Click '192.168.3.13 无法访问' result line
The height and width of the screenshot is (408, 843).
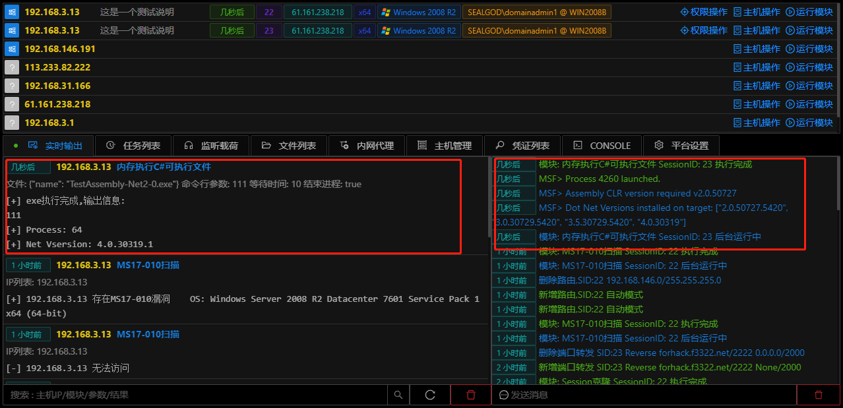67,368
